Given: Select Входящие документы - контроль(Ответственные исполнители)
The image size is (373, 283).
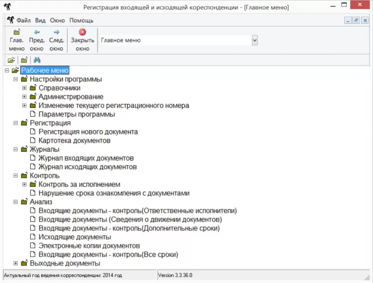Looking at the screenshot, I should (x=138, y=210).
